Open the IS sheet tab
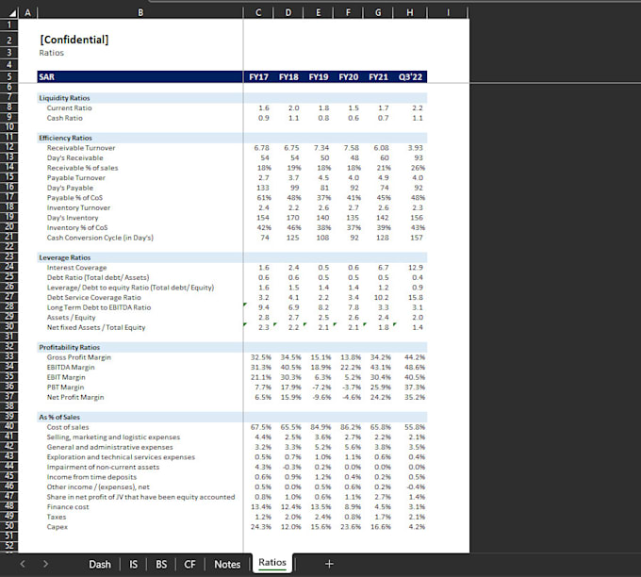The width and height of the screenshot is (641, 577). (133, 565)
